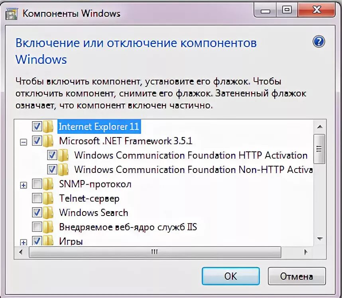Viewport: 342px width, 298px height.
Task: Click the folder icon beside Internet Explorer 11
Action: click(48, 126)
